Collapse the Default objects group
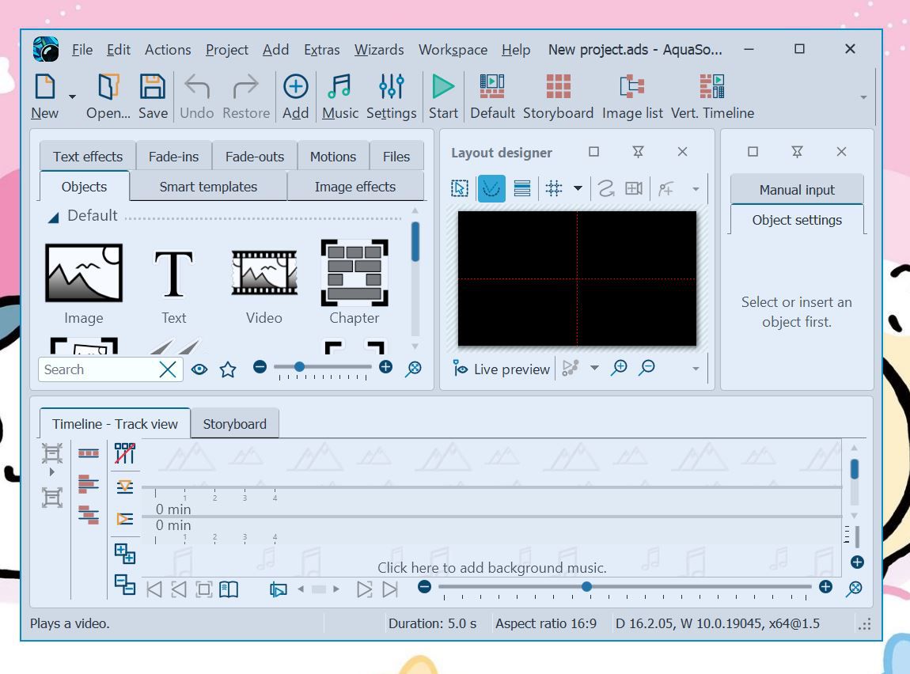The width and height of the screenshot is (910, 674). pos(53,218)
